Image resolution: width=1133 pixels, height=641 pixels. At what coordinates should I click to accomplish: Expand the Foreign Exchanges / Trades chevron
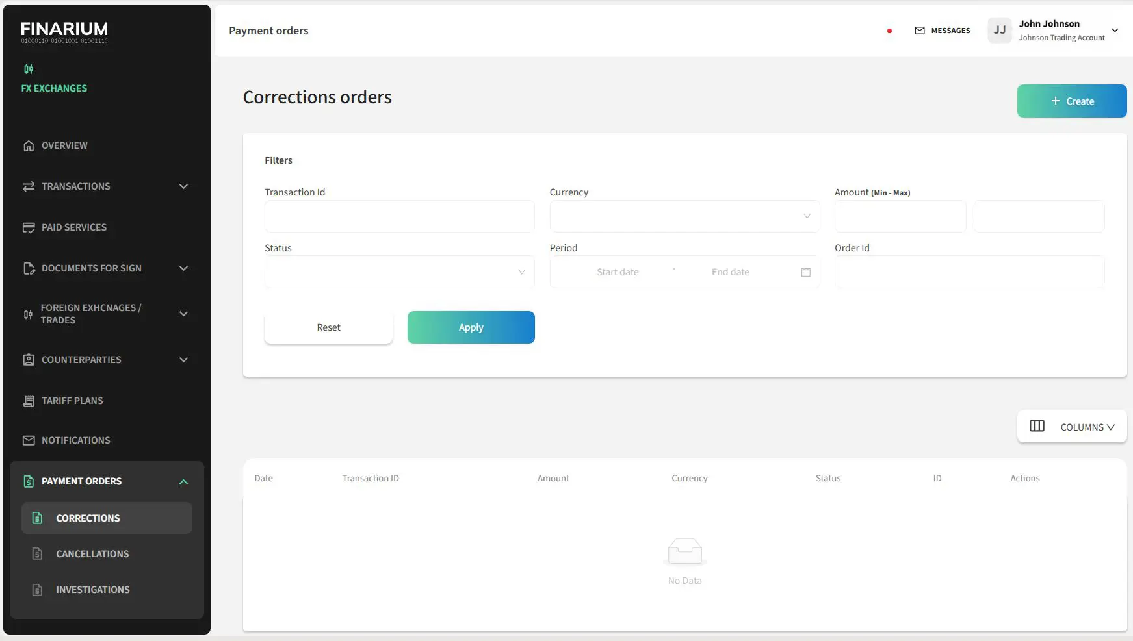click(x=183, y=314)
